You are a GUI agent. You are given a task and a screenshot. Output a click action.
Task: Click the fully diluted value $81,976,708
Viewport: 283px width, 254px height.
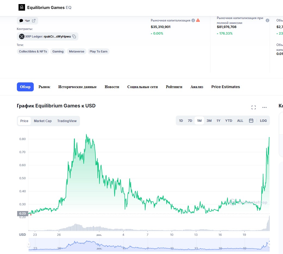pyautogui.click(x=227, y=27)
